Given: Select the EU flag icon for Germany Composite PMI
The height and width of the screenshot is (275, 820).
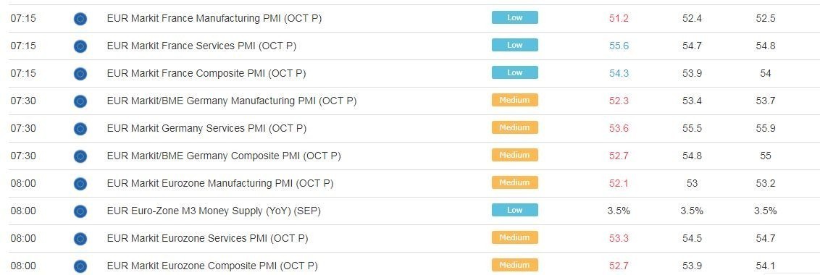Looking at the screenshot, I should [80, 156].
